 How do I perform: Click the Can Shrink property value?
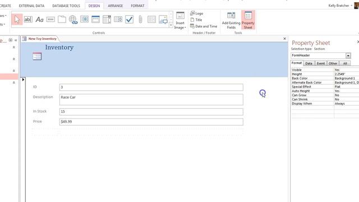click(347, 99)
